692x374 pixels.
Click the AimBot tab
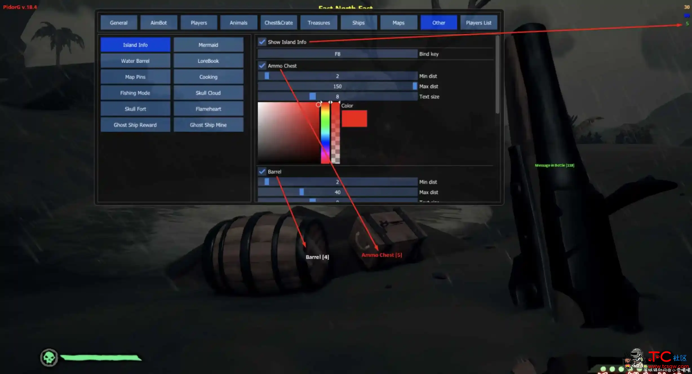click(158, 22)
